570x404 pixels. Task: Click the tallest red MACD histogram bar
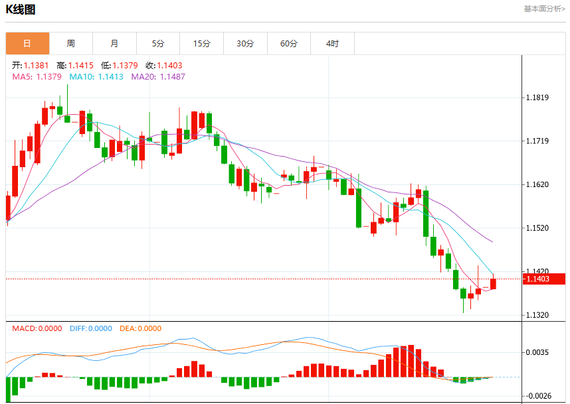click(x=411, y=361)
